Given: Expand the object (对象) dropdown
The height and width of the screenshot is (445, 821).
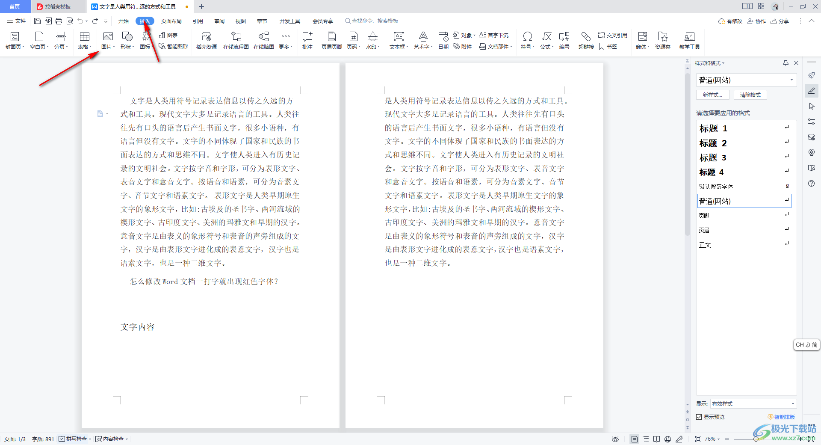Looking at the screenshot, I should [x=474, y=35].
